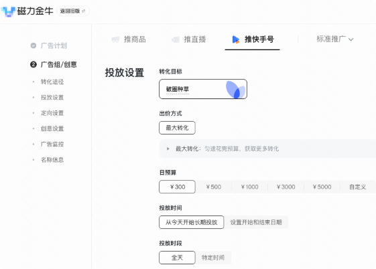Screen dimensions: 376x269
Task: Click the 投放时间 label
Action: [x=170, y=208]
